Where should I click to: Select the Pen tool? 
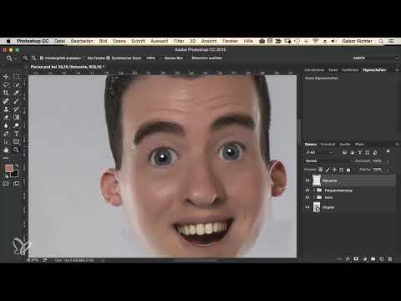point(6,134)
